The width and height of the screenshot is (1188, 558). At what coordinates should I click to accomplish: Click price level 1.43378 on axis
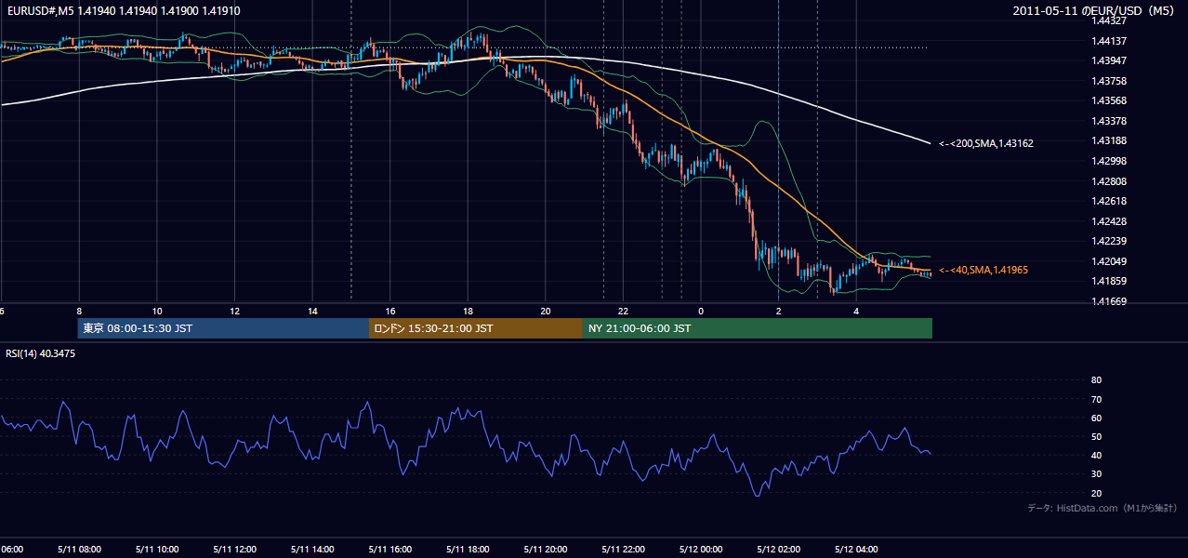1108,121
